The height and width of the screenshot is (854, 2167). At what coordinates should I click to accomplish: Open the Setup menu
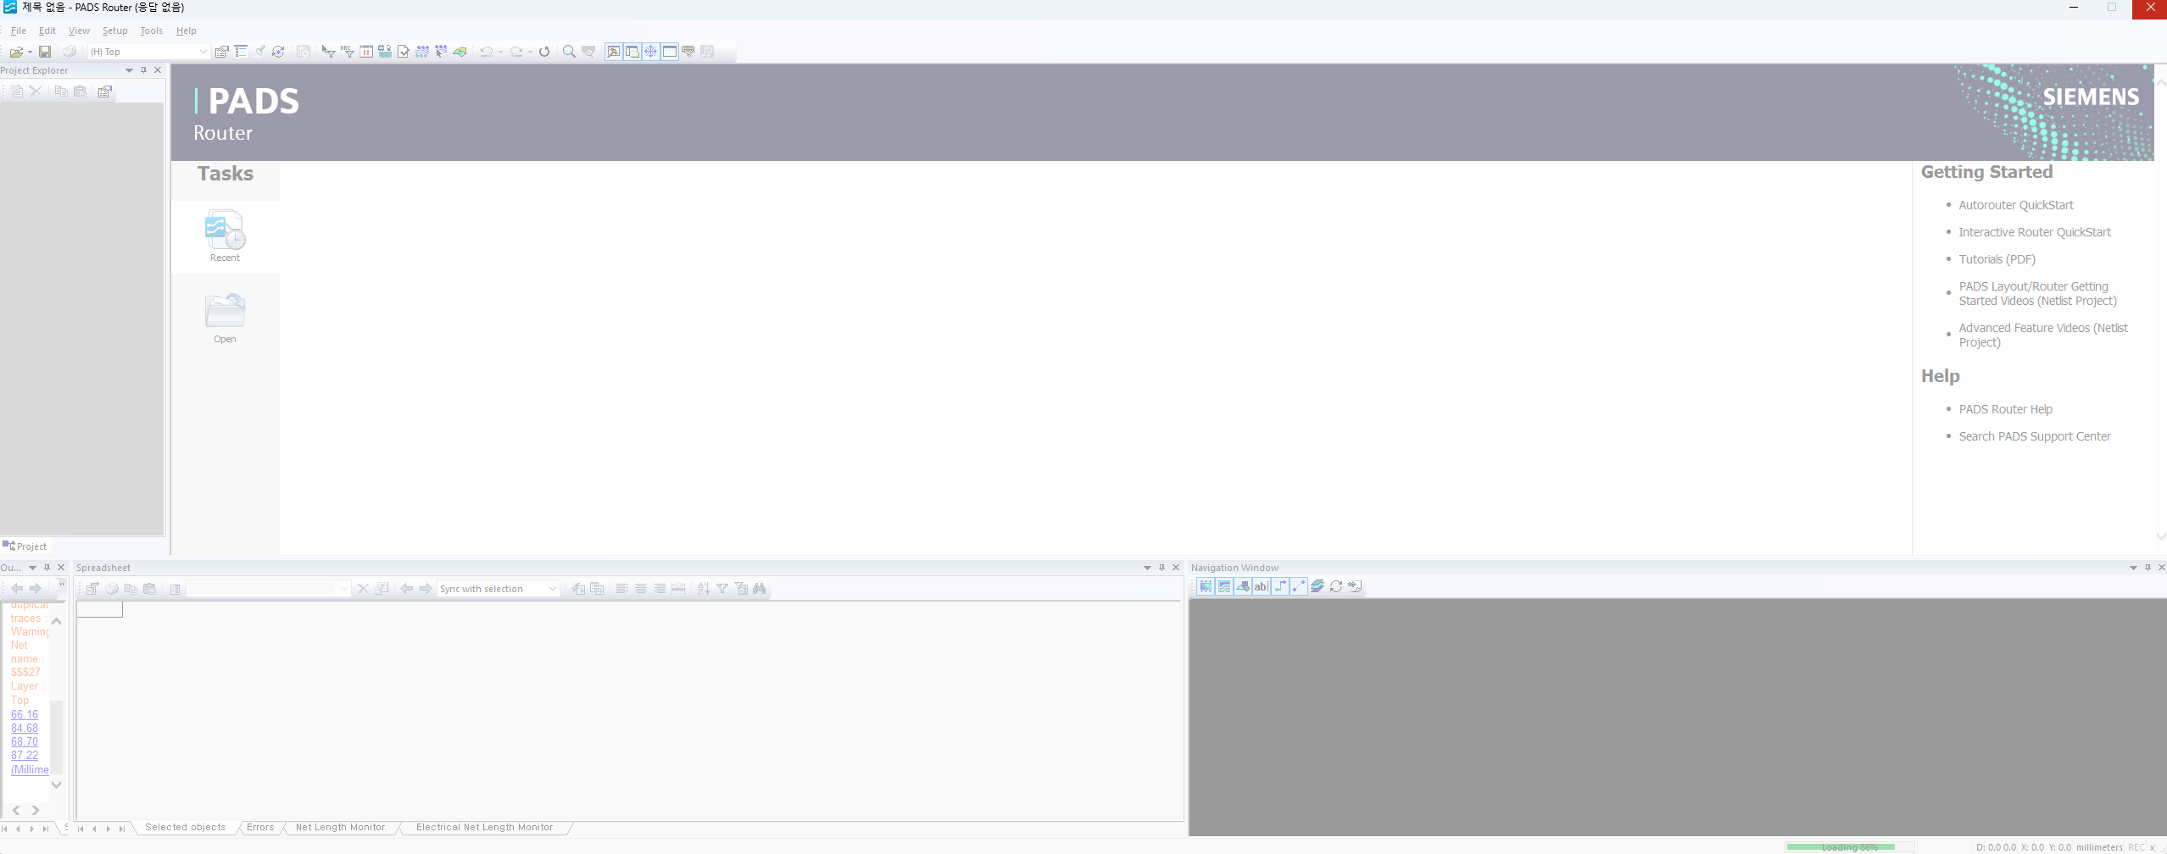[114, 30]
